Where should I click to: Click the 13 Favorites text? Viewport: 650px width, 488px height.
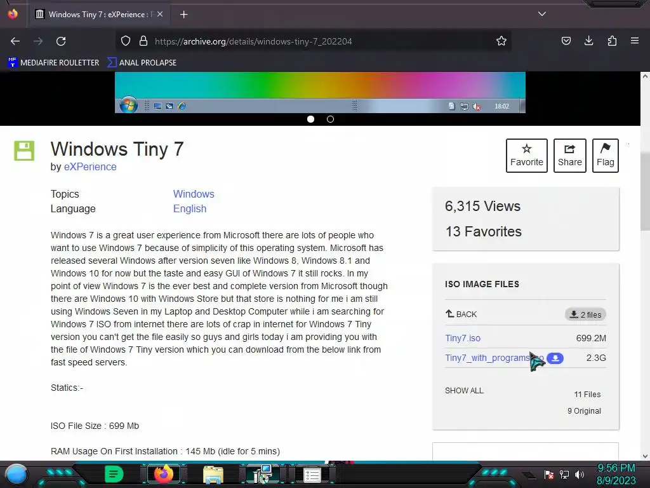pos(483,231)
